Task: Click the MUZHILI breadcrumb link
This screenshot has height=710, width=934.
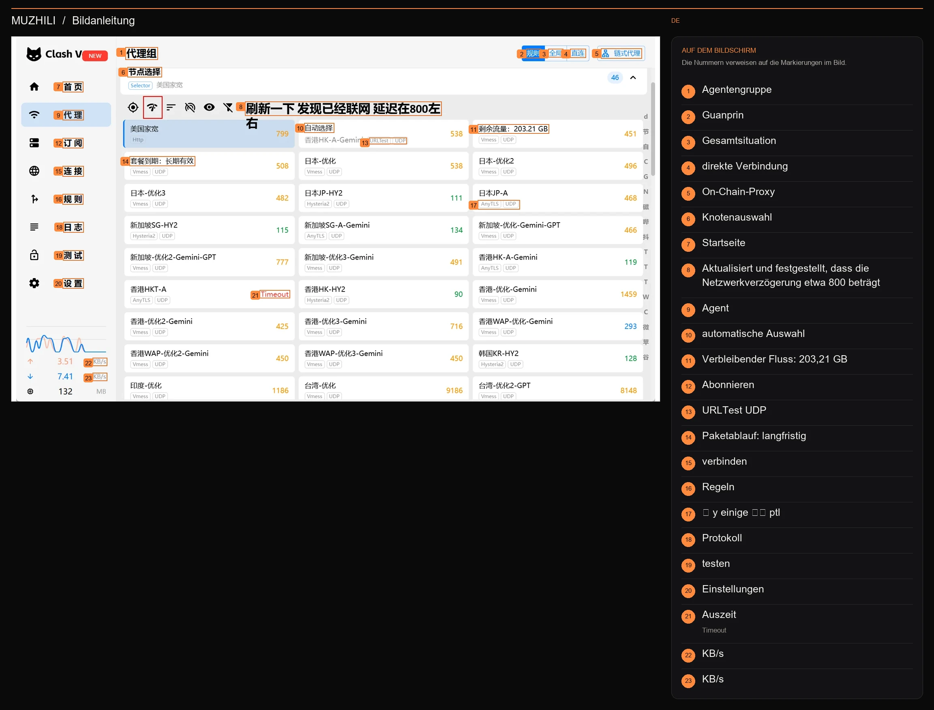Action: (x=33, y=20)
